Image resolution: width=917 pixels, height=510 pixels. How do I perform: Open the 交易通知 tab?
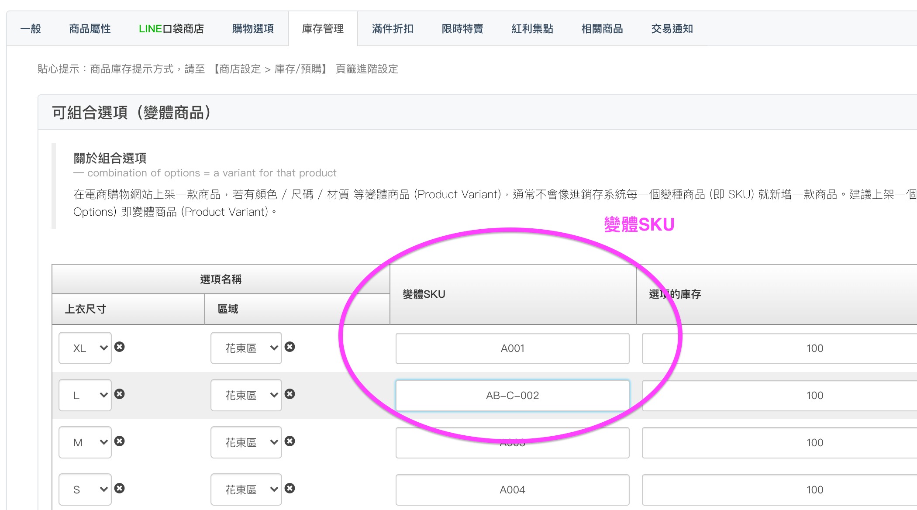(672, 29)
